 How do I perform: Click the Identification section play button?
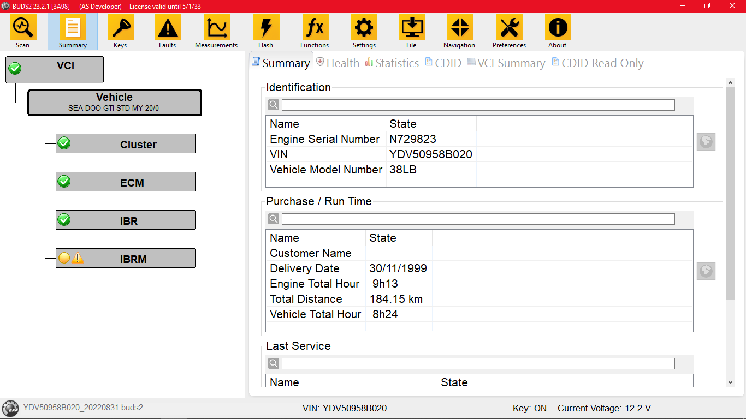pos(706,142)
